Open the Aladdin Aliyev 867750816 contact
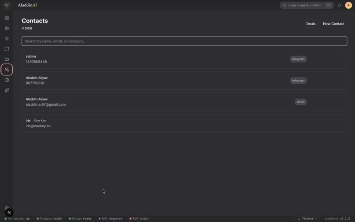 click(184, 81)
